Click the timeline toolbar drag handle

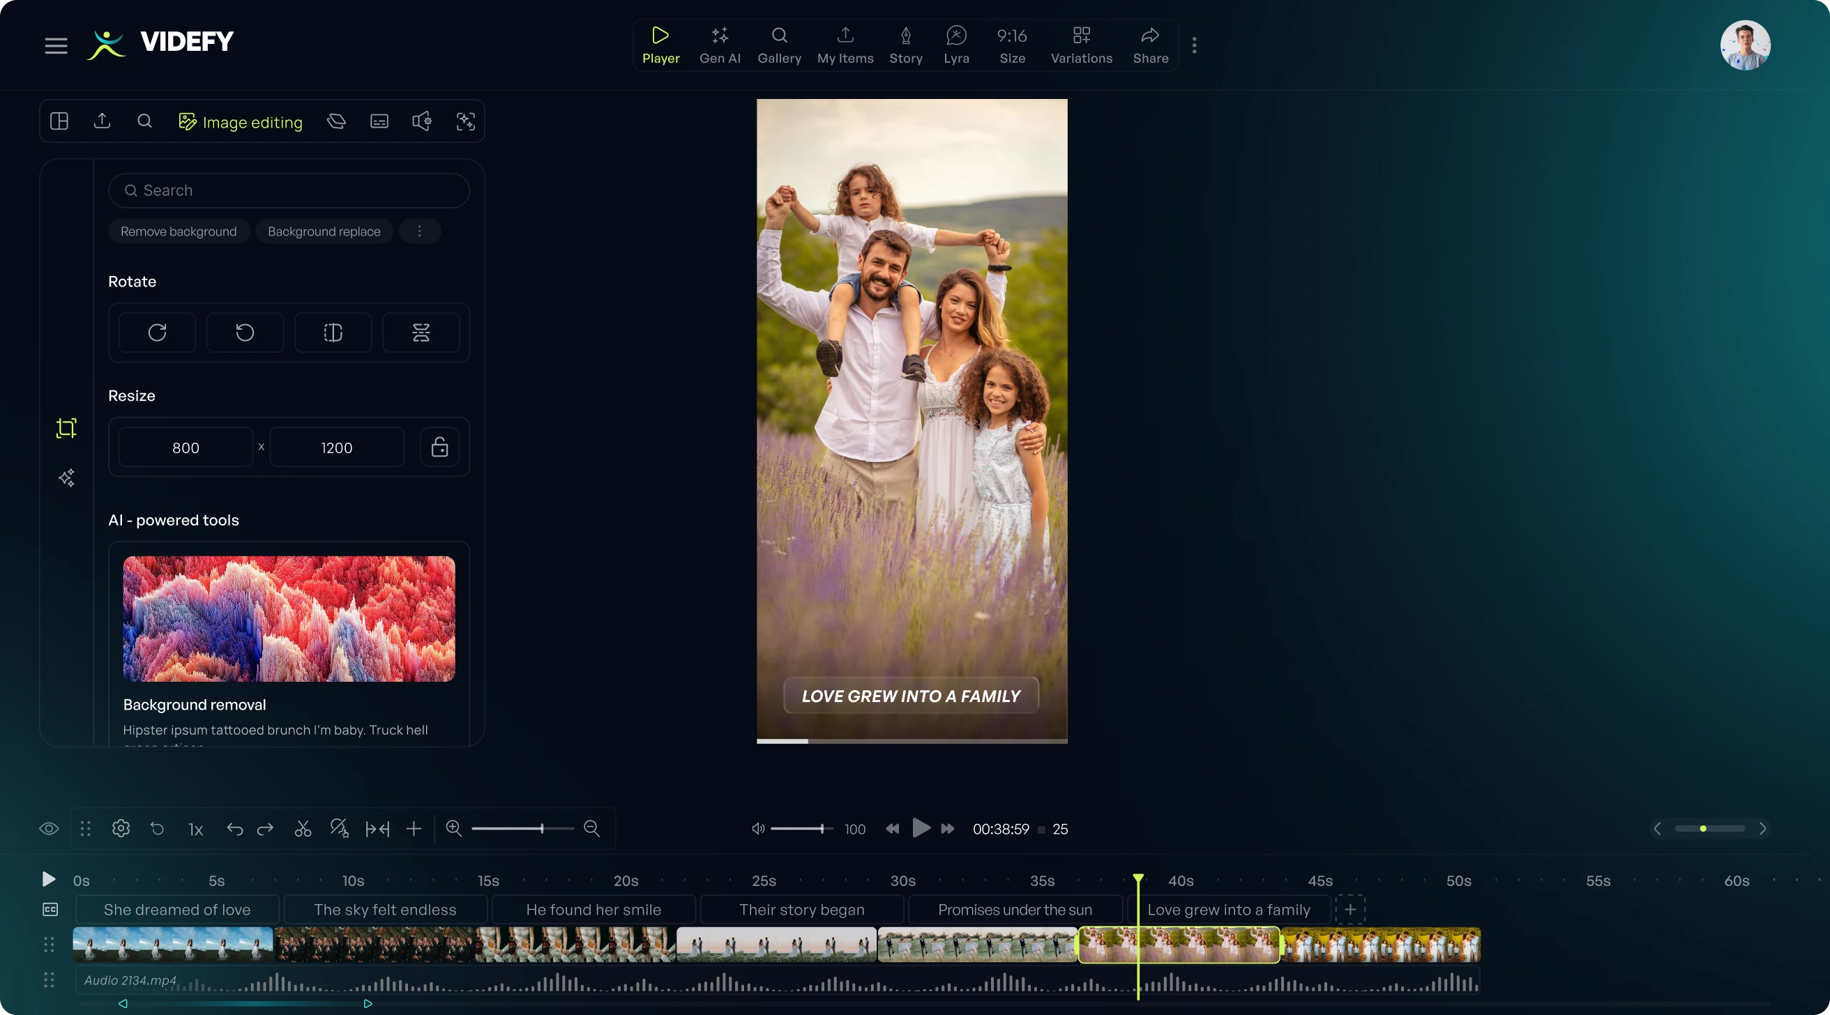(85, 829)
